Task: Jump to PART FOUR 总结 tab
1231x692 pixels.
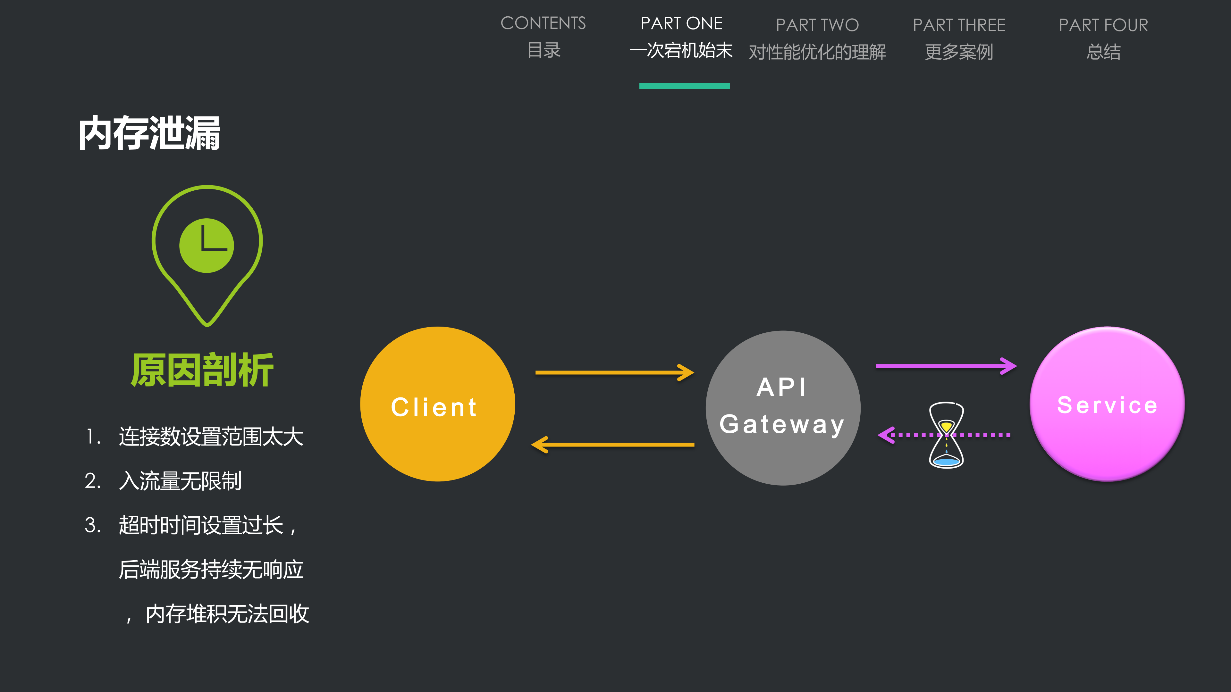Action: [1103, 38]
